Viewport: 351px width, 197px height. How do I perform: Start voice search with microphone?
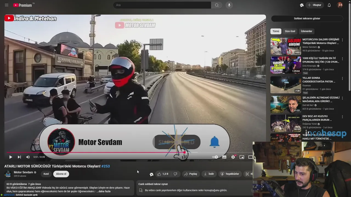(x=229, y=5)
